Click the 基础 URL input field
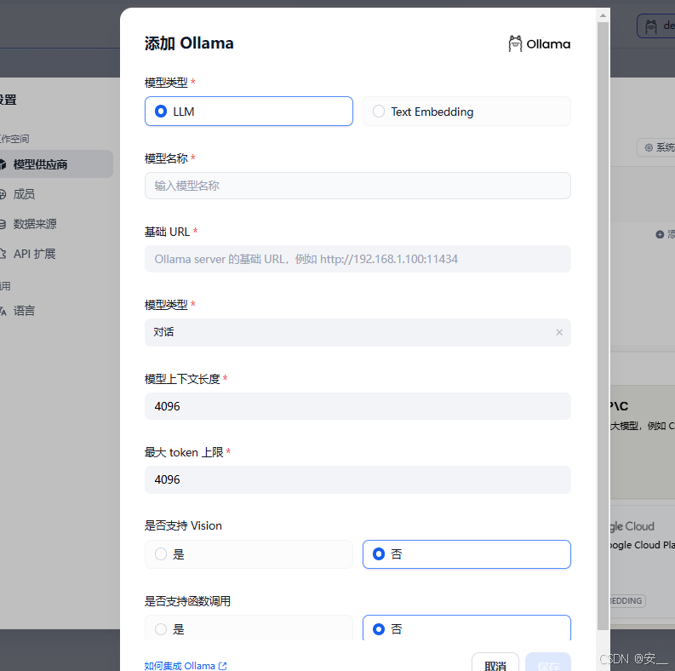This screenshot has width=675, height=671. coord(358,259)
